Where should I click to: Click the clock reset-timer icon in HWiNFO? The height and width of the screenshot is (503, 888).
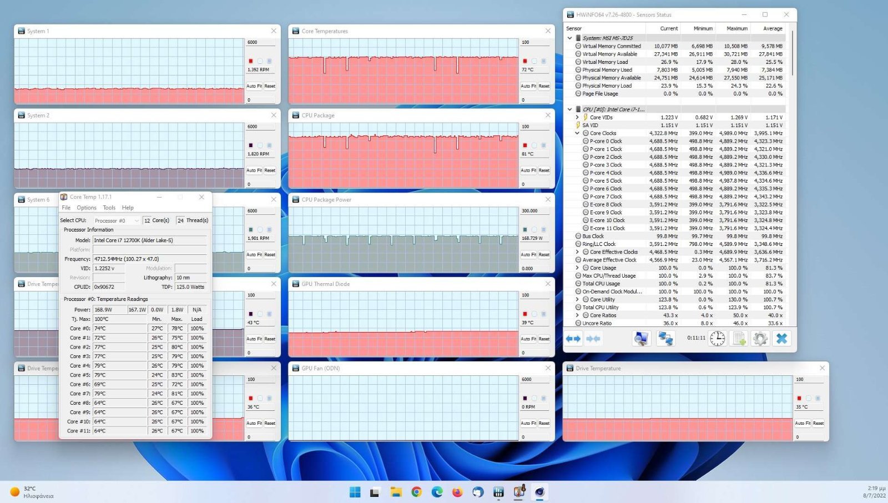coord(717,339)
